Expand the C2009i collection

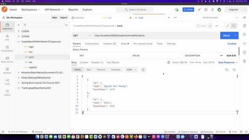click(19, 31)
